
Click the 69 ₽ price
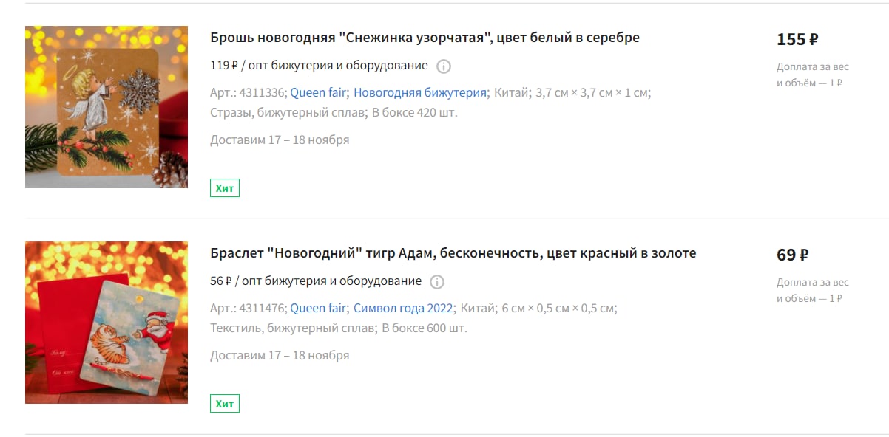point(793,255)
